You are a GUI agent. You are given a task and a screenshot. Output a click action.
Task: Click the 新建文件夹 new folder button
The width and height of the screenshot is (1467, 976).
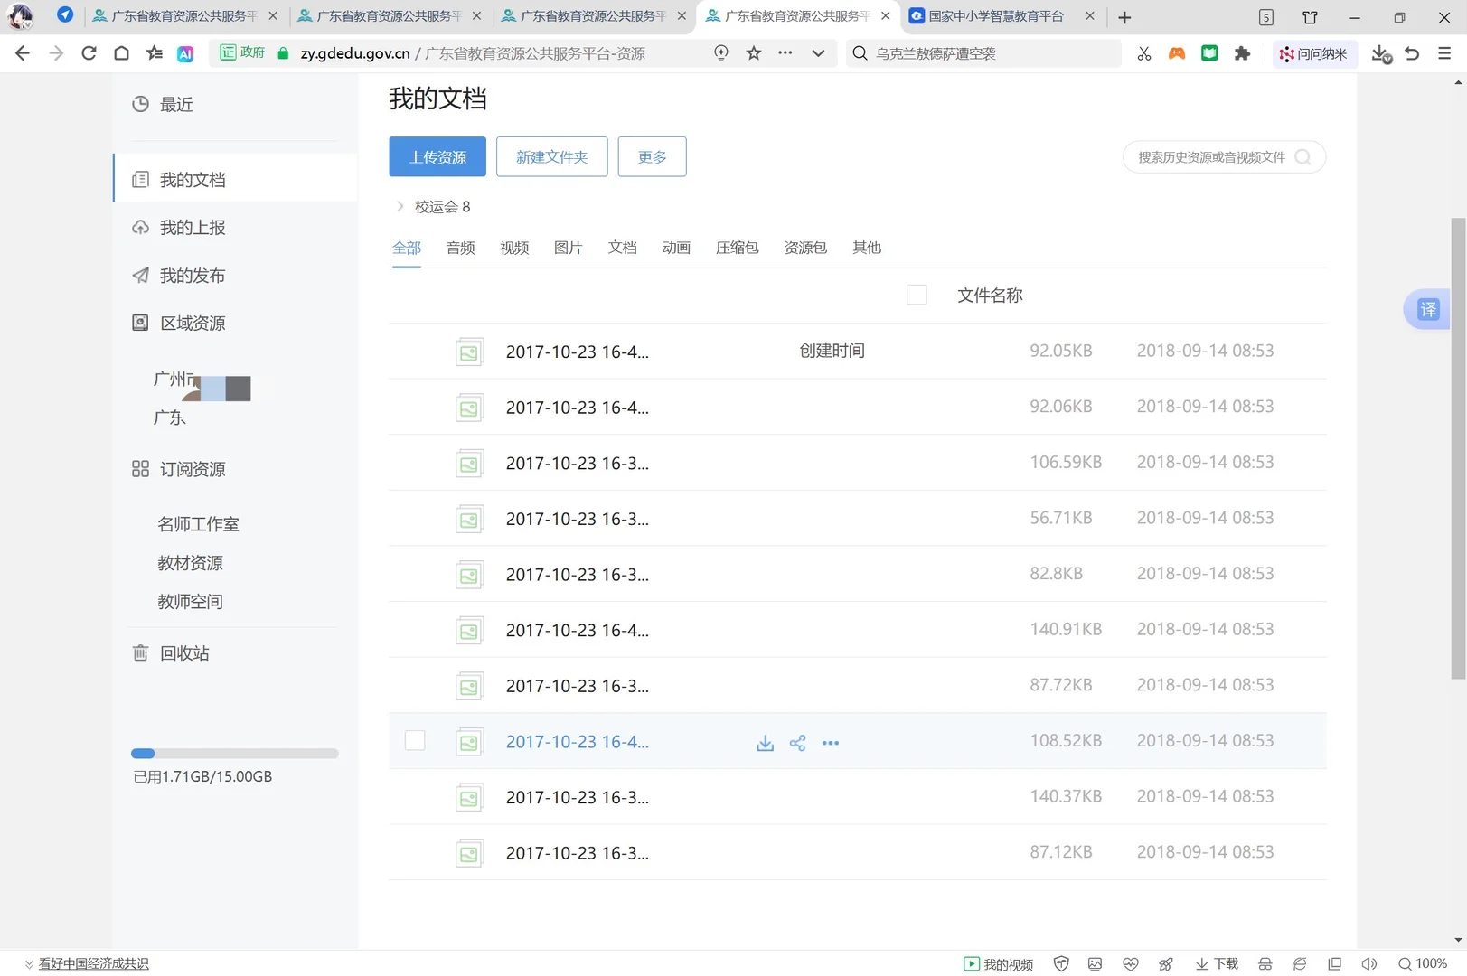tap(551, 156)
